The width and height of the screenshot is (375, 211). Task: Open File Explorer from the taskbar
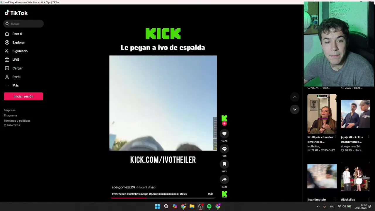(192, 206)
